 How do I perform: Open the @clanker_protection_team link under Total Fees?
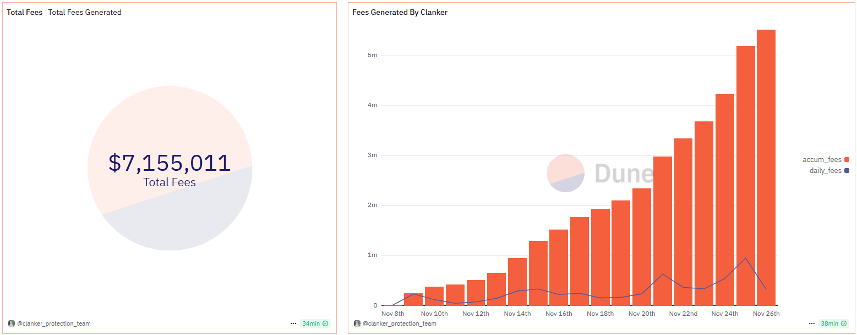(x=54, y=323)
